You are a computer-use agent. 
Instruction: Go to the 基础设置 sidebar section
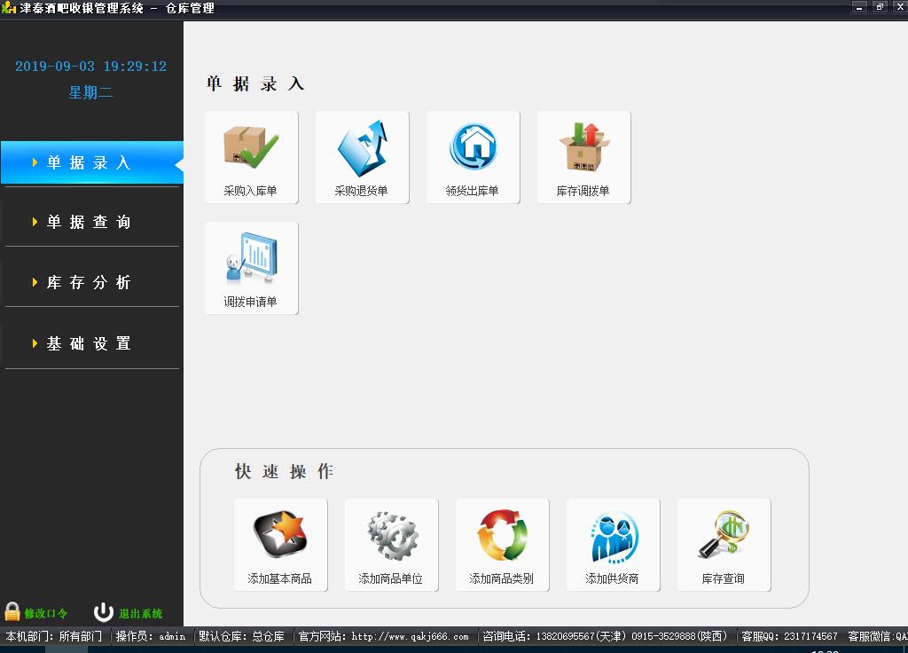pos(90,344)
